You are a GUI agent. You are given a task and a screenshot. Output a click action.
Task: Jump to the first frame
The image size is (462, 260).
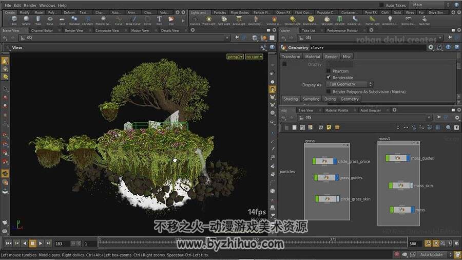(x=9, y=243)
